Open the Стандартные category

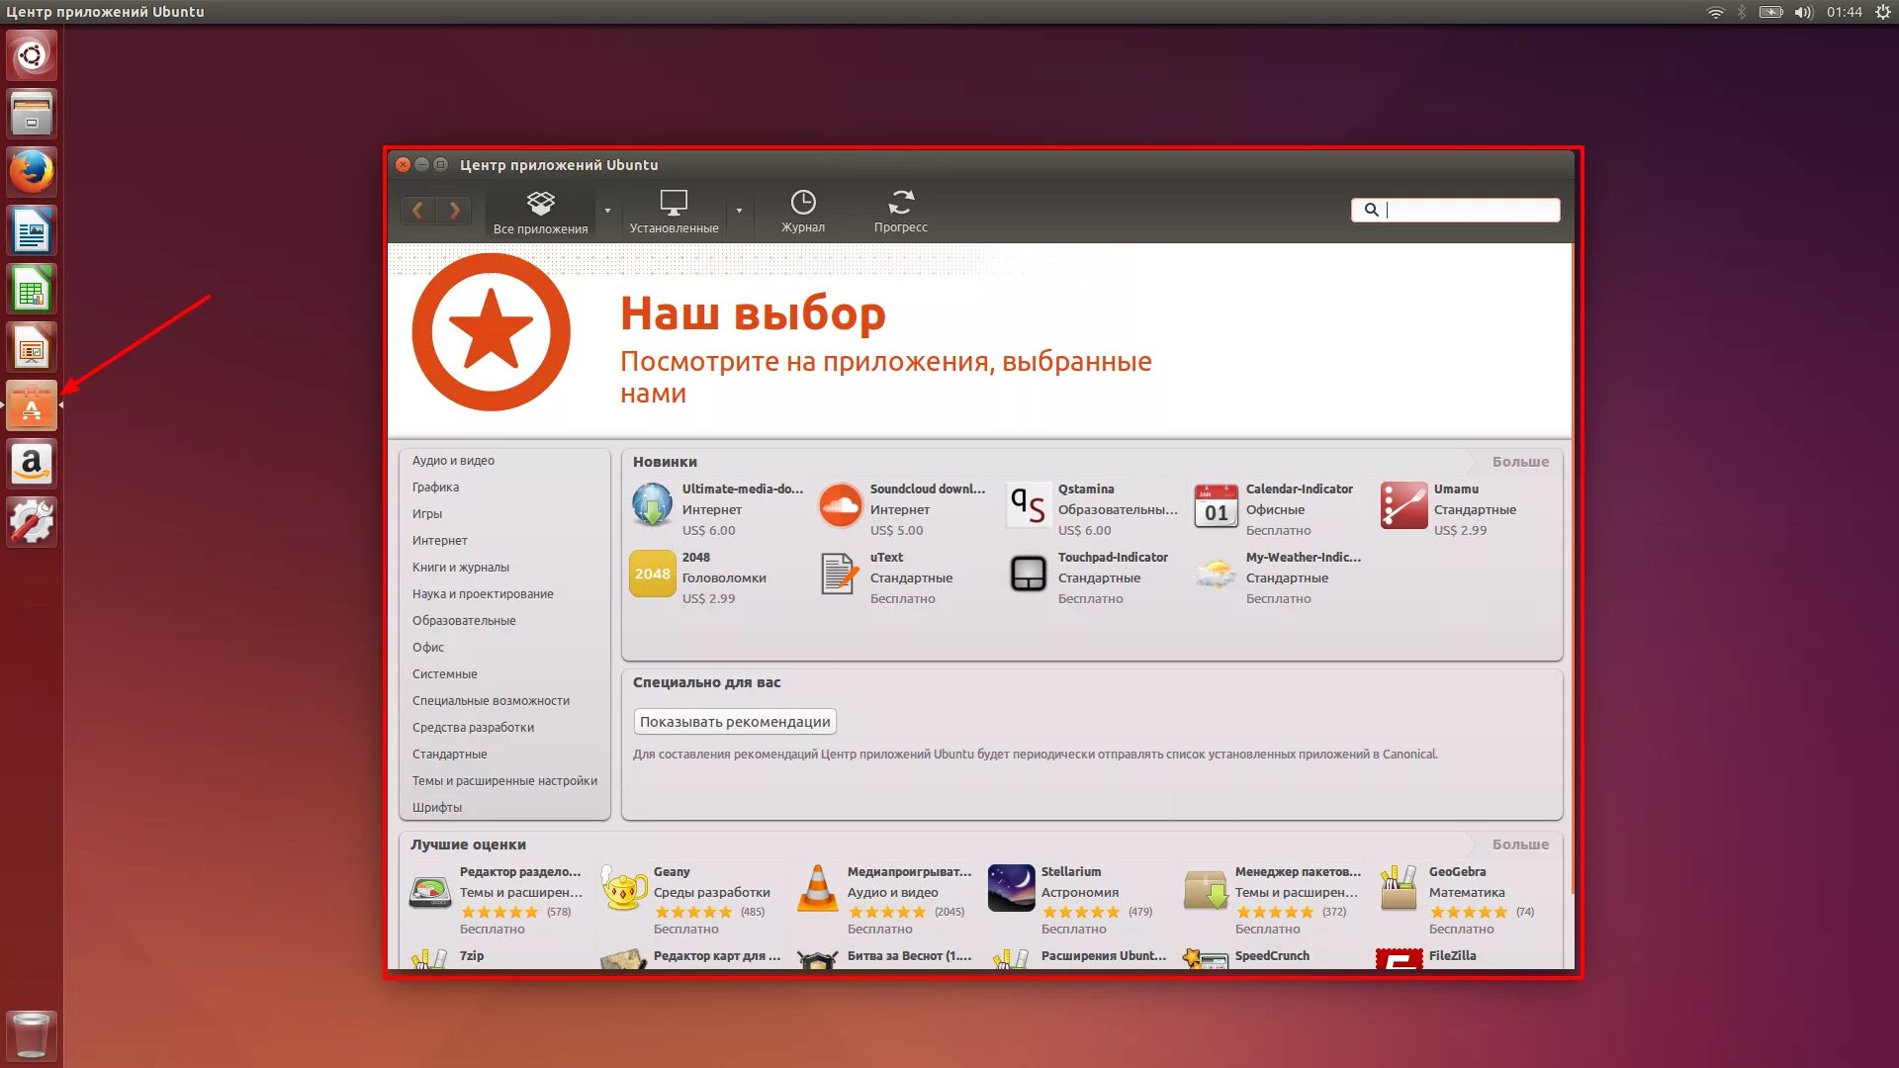click(450, 755)
